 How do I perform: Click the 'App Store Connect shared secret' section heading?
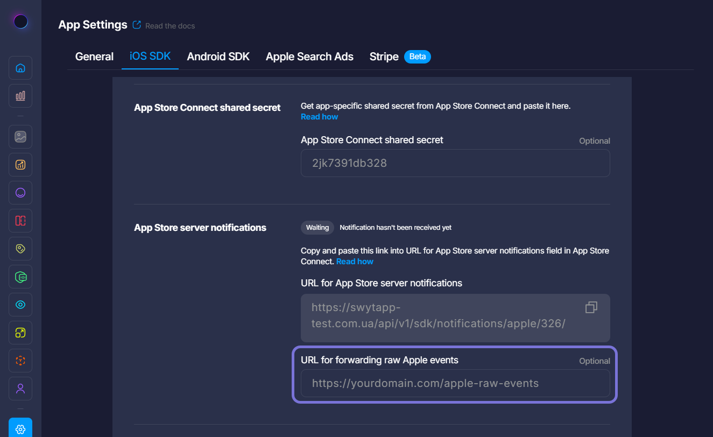pos(207,108)
